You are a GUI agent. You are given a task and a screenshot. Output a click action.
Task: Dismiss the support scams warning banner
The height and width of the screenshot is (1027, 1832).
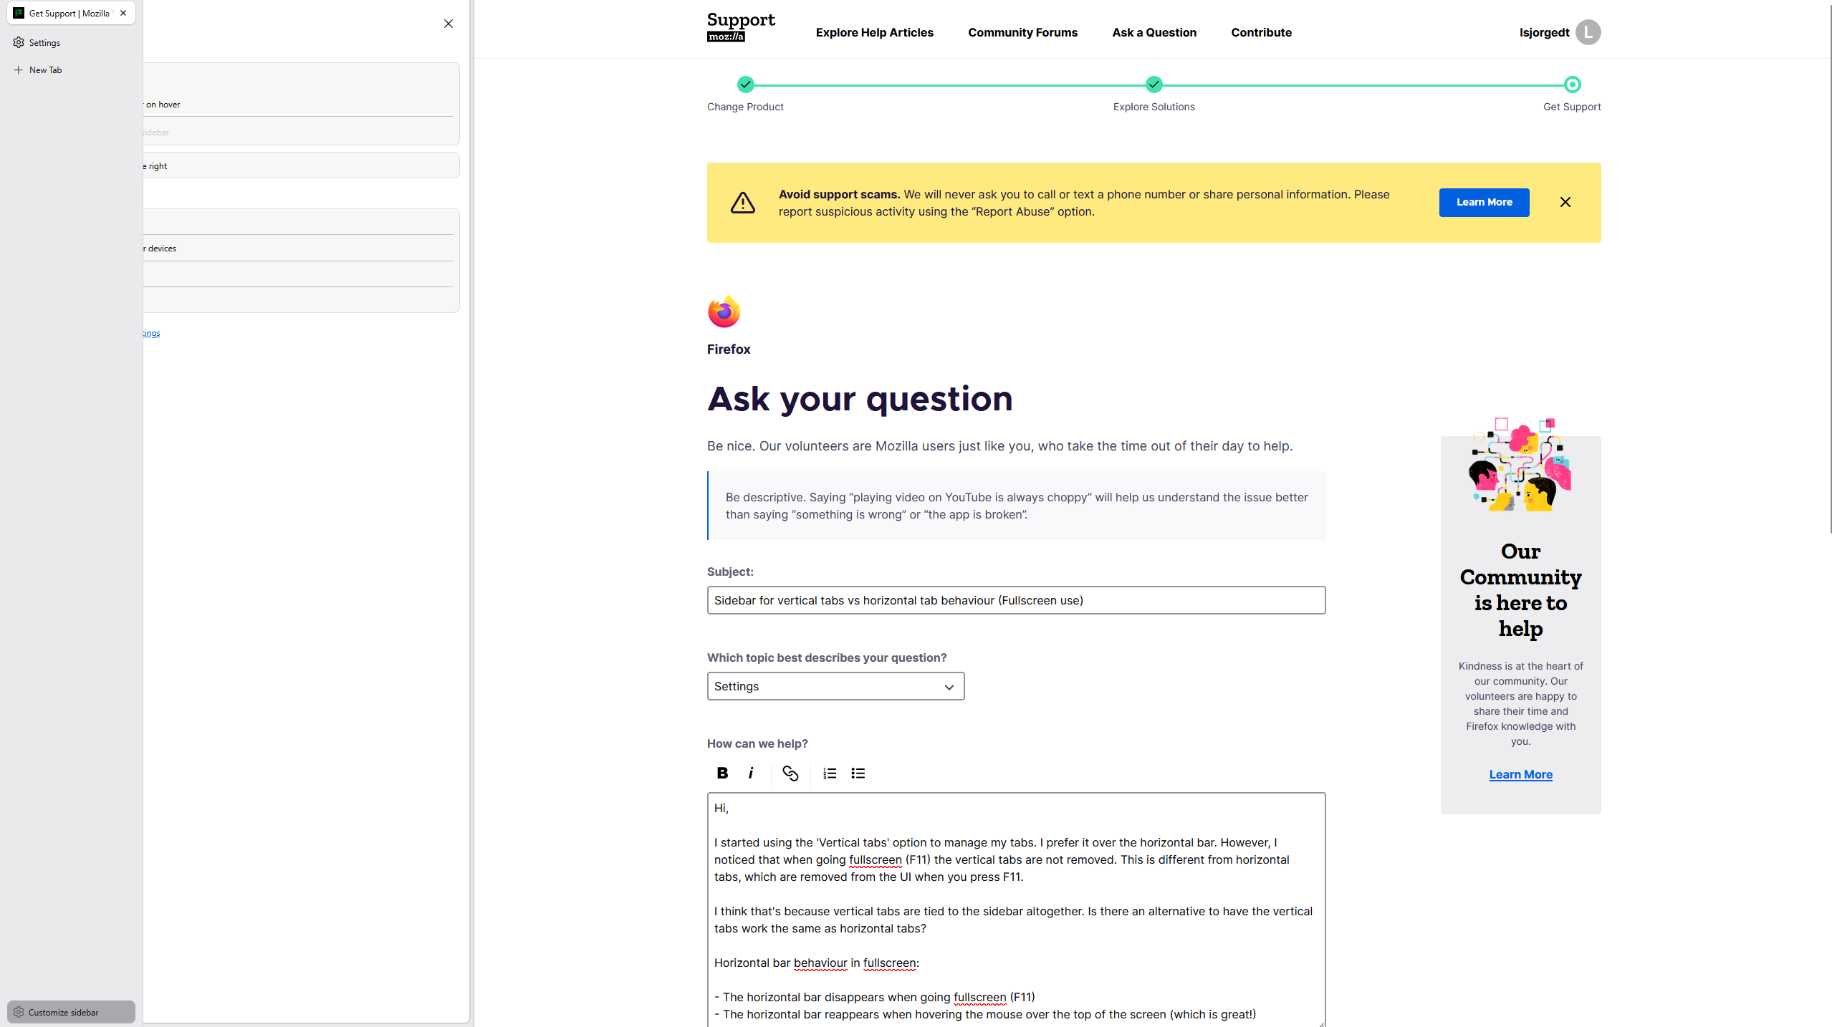[1565, 202]
